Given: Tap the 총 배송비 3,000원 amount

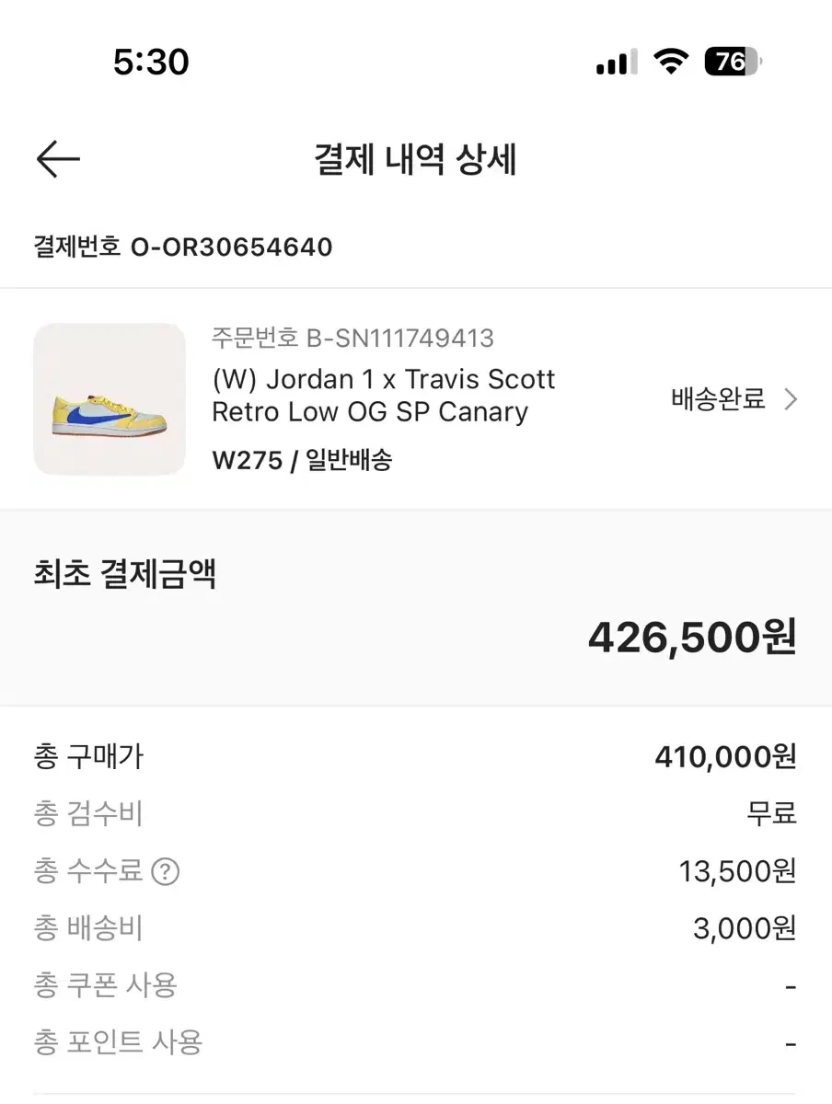Looking at the screenshot, I should tap(744, 928).
